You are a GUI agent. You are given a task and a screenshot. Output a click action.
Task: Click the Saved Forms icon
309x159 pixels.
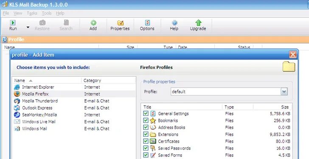(x=153, y=155)
